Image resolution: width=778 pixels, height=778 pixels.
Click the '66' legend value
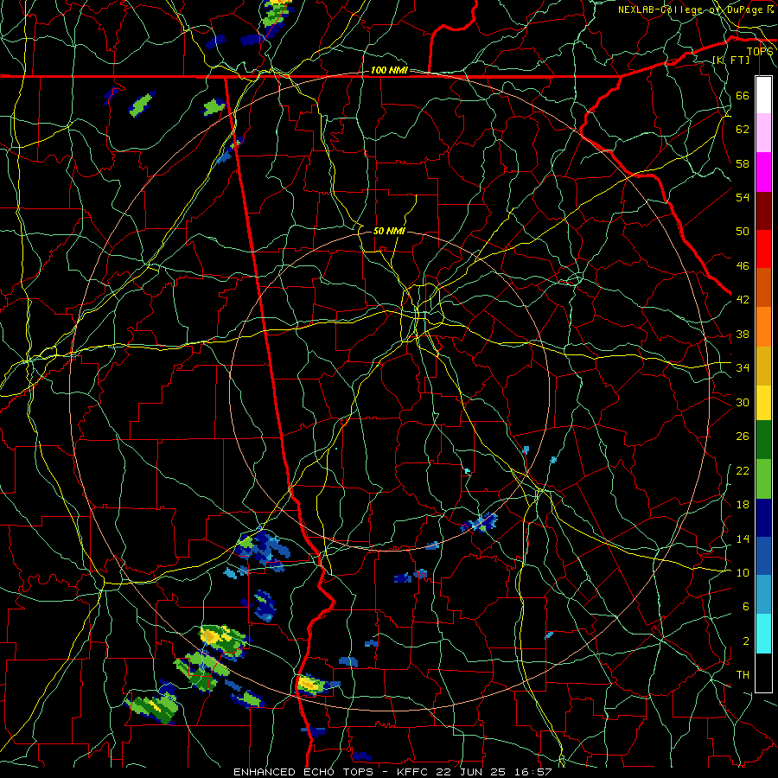point(743,95)
